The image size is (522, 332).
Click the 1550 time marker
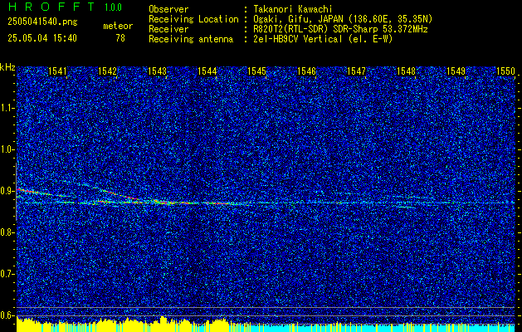(505, 71)
